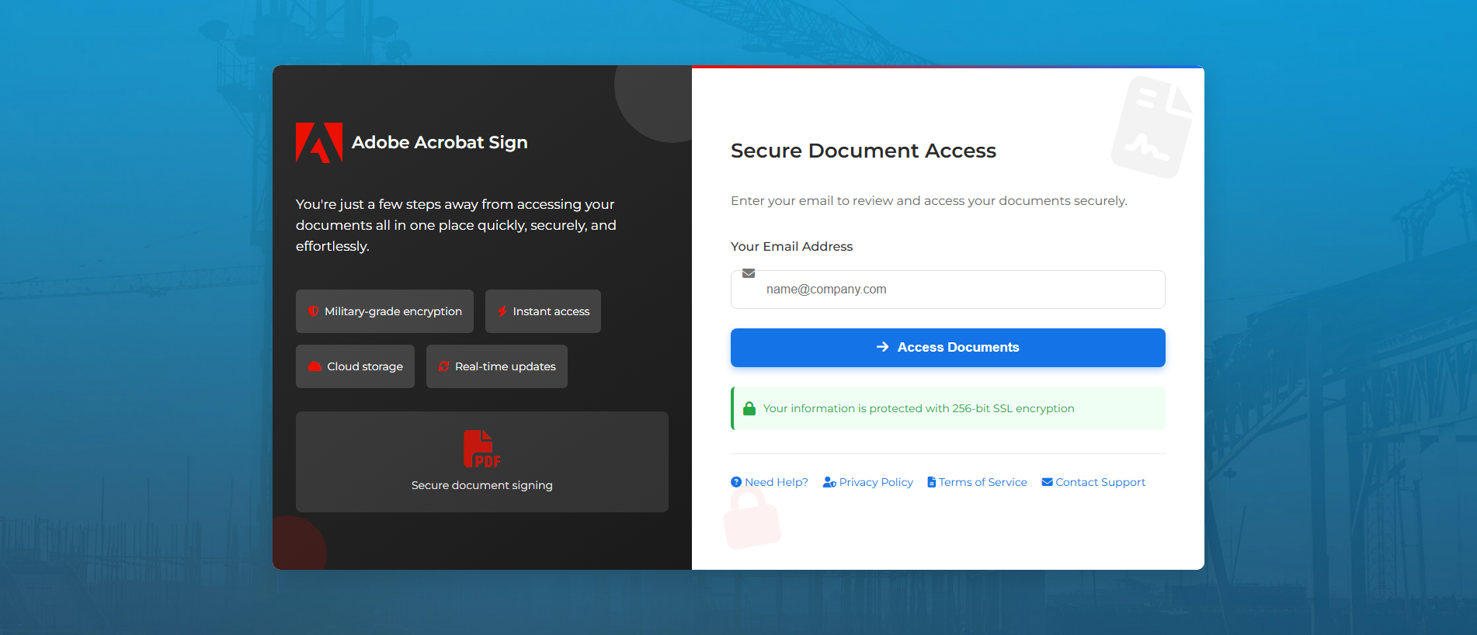
Task: Click the question mark icon beside Need Help
Action: click(x=736, y=482)
